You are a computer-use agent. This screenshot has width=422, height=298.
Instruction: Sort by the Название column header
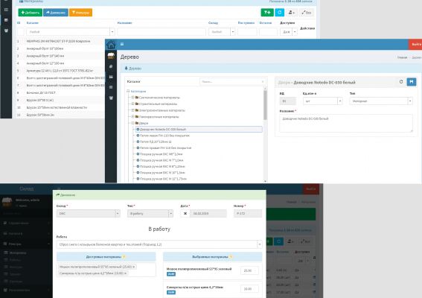click(x=124, y=23)
